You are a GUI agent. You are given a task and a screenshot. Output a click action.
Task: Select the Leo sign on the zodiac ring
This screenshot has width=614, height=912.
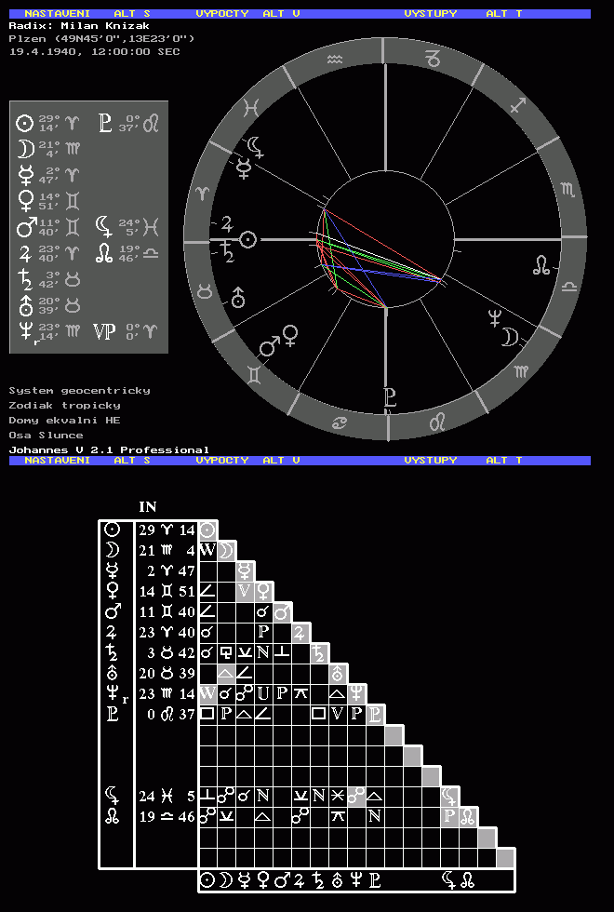[436, 422]
